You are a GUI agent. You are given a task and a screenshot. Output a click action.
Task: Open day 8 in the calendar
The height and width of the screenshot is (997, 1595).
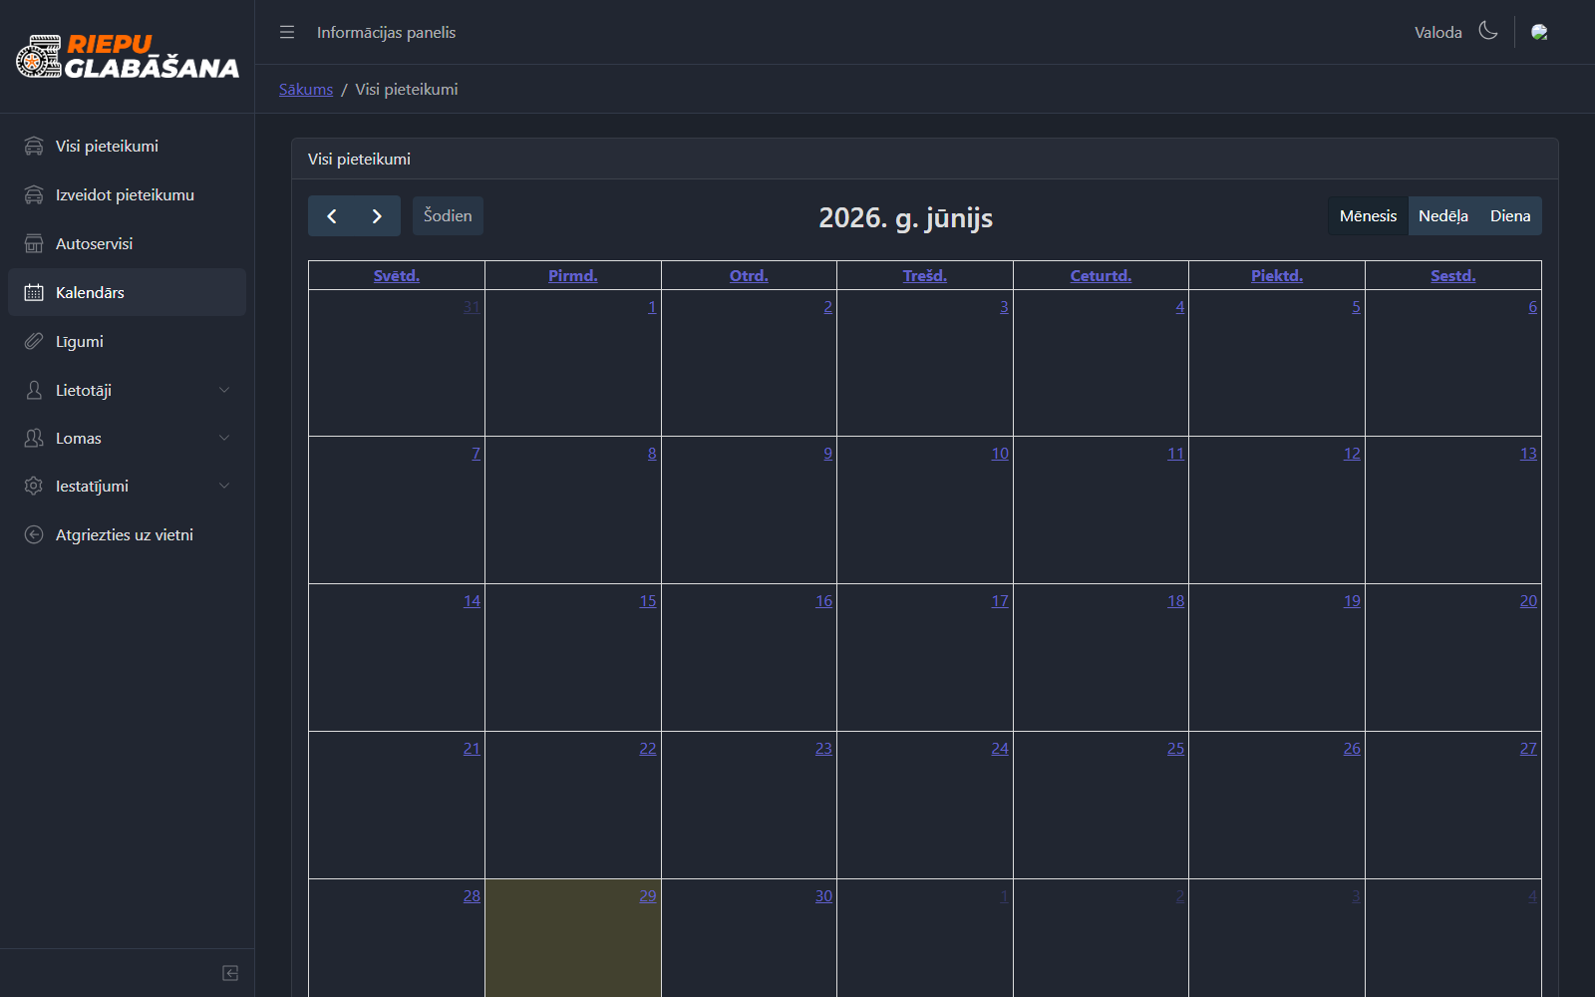(652, 454)
